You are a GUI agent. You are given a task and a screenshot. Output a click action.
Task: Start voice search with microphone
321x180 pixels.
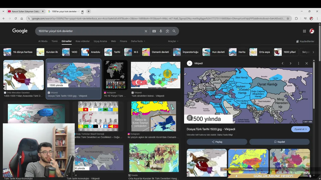161,31
